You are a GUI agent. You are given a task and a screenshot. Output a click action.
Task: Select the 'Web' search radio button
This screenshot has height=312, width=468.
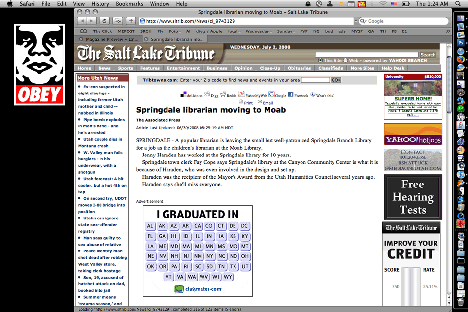[345, 61]
